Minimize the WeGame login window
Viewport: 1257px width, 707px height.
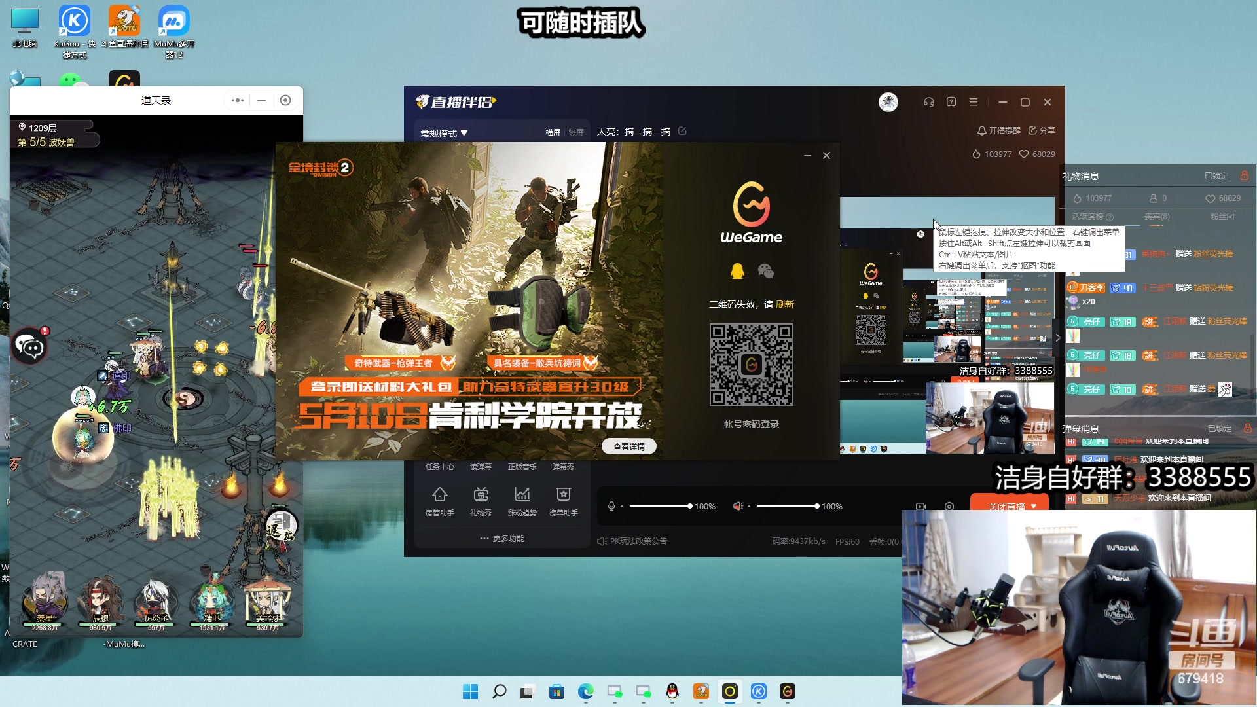tap(807, 155)
